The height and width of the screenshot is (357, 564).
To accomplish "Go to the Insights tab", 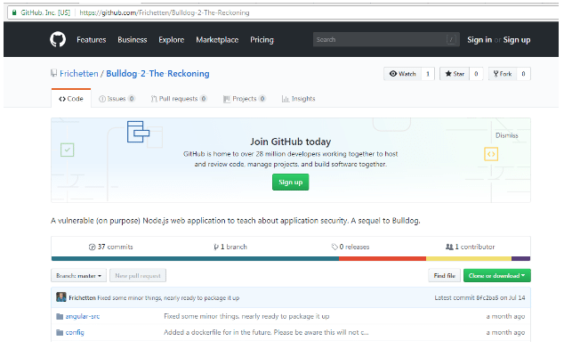I will (298, 99).
